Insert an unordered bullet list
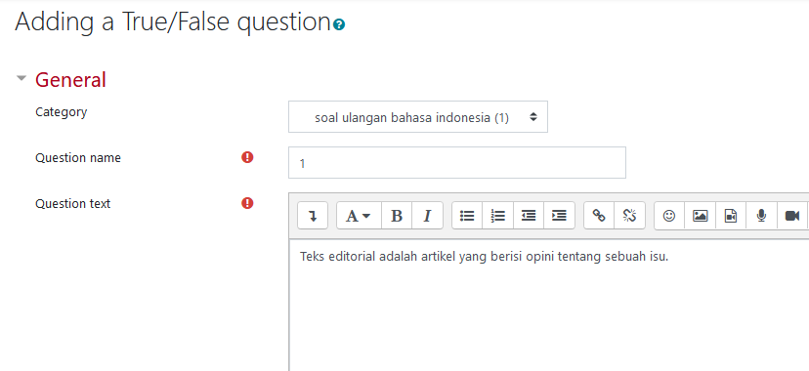 (467, 216)
